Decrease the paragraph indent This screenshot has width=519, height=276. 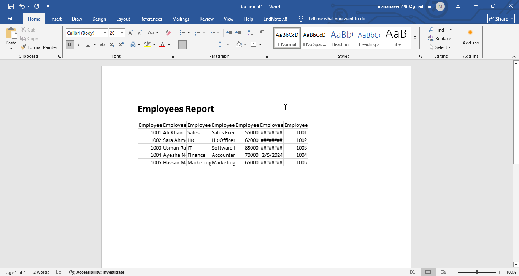[x=229, y=33]
